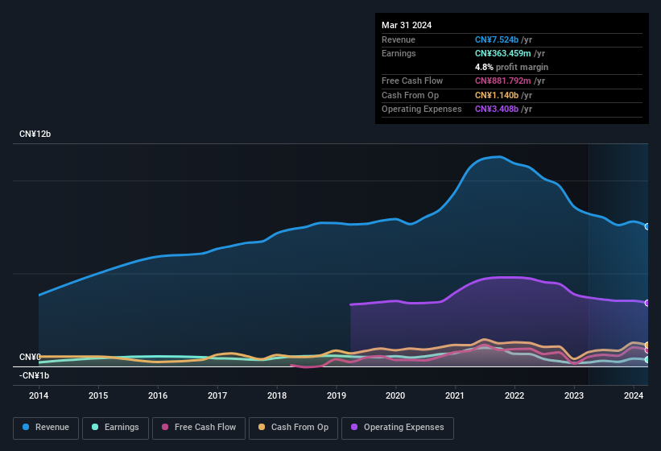Click the CN¥881.792m free cash flow value

[503, 81]
